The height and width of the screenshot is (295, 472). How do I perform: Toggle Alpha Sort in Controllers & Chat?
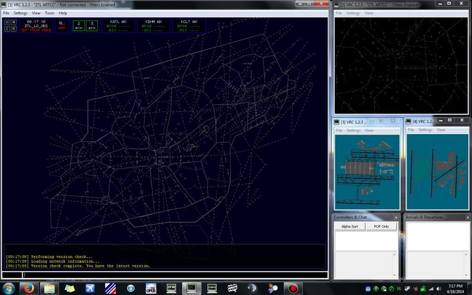[x=350, y=226]
